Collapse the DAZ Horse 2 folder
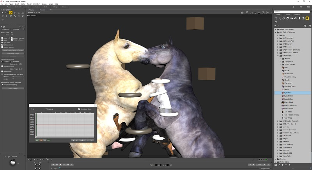312x170 pixels. coord(278,56)
